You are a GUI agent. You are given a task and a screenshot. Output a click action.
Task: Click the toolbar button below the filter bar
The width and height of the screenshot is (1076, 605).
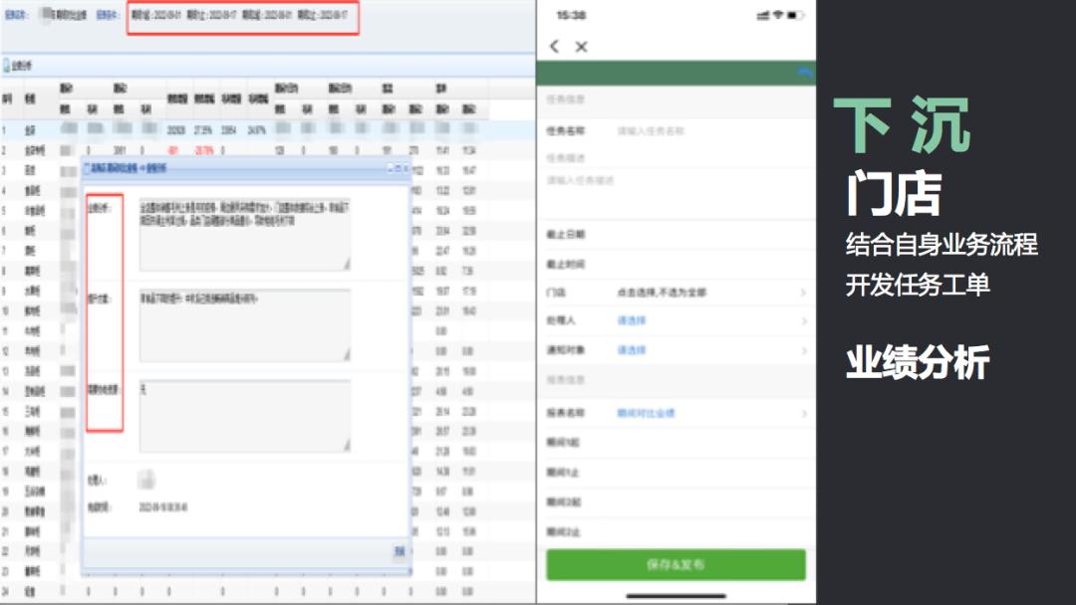coord(17,66)
